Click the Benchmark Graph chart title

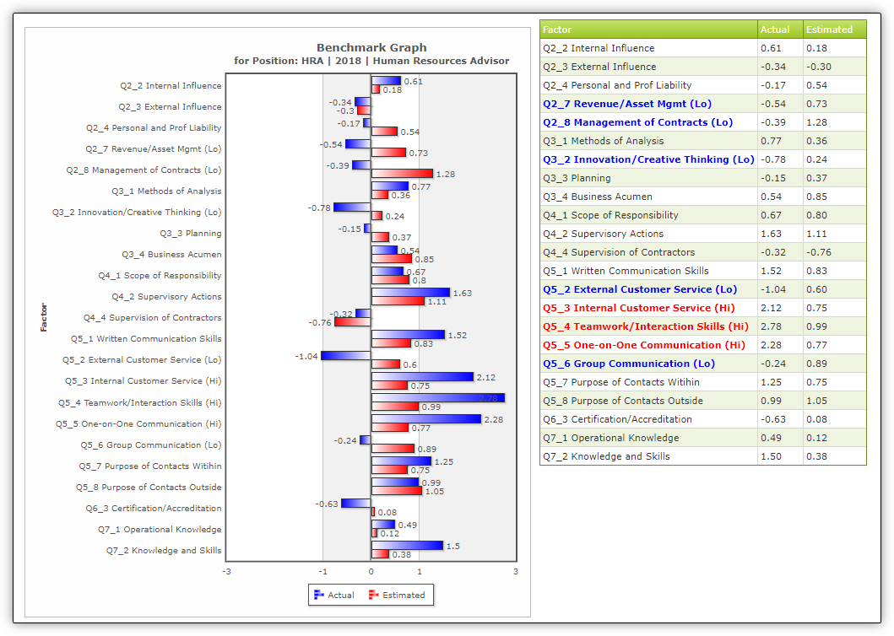click(371, 48)
